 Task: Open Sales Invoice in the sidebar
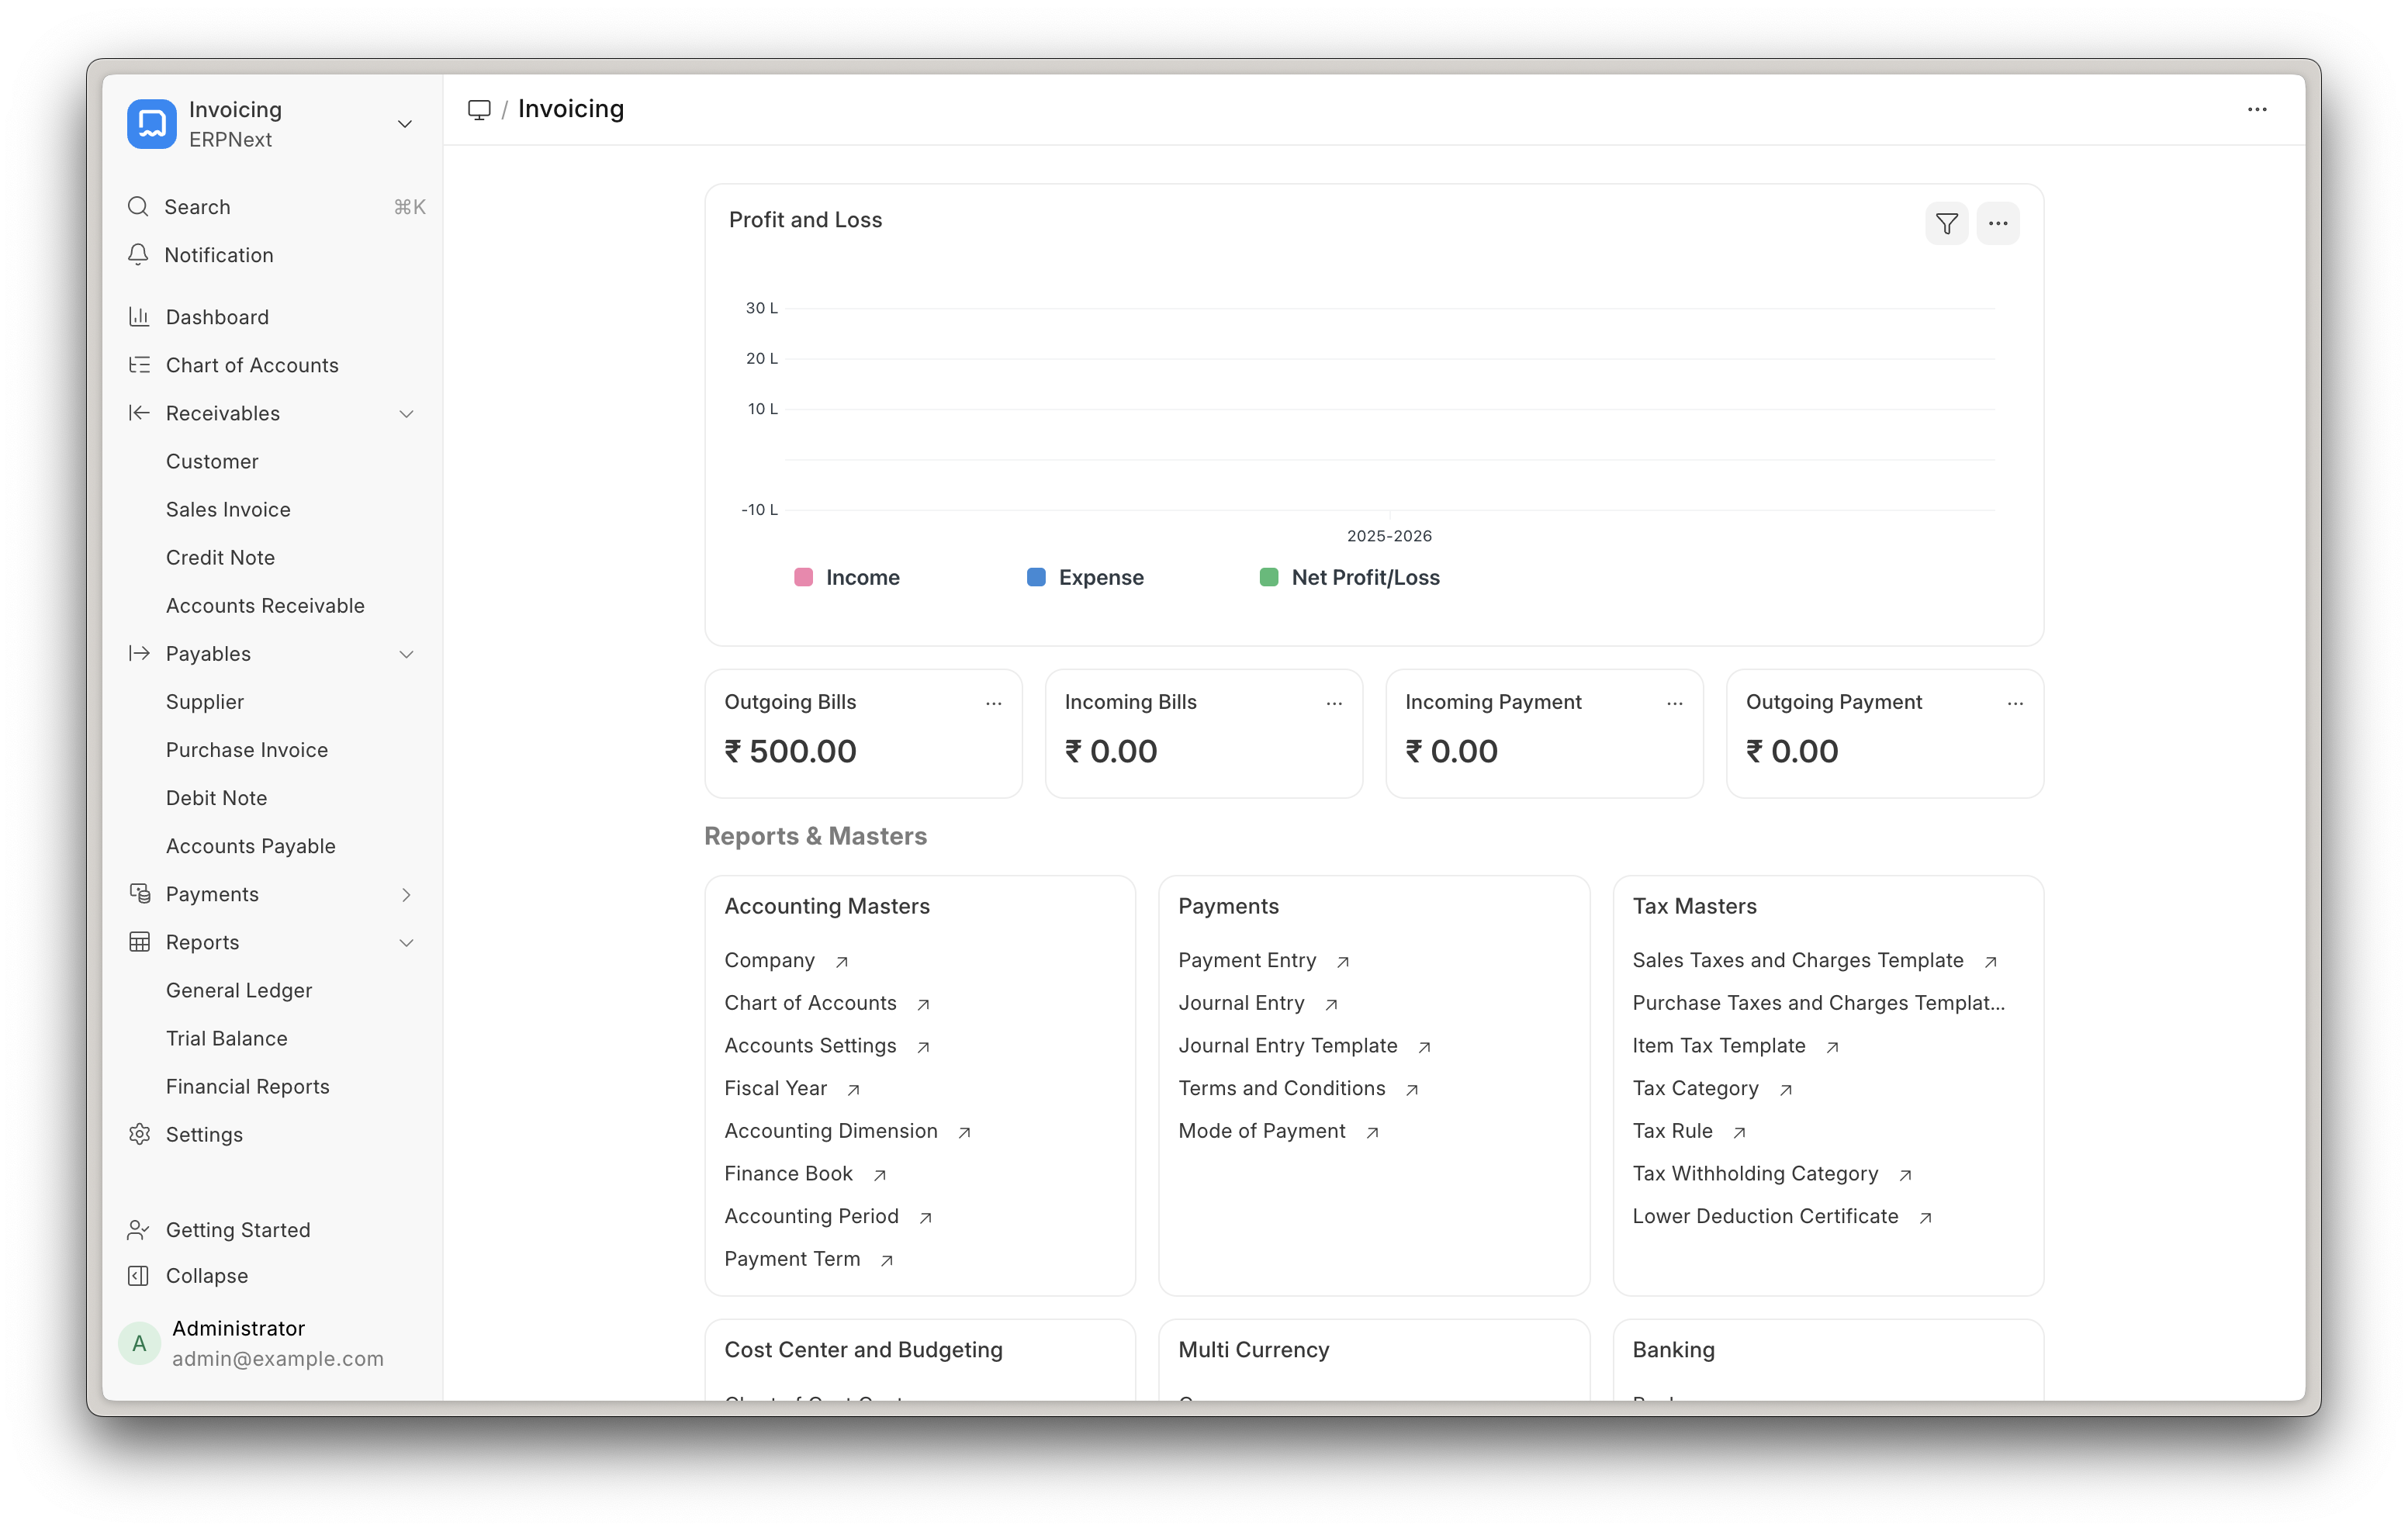[228, 509]
